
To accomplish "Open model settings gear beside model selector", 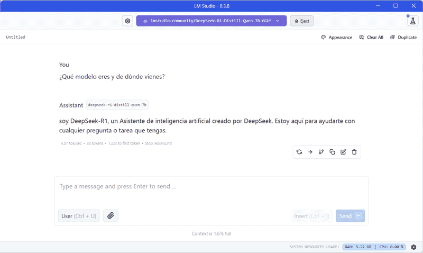I will click(x=127, y=21).
